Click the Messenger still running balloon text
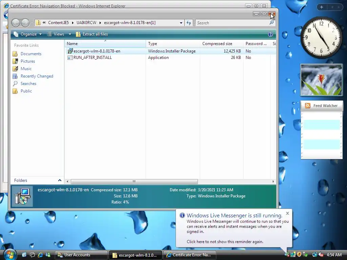This screenshot has height=260, width=347. 238,226
